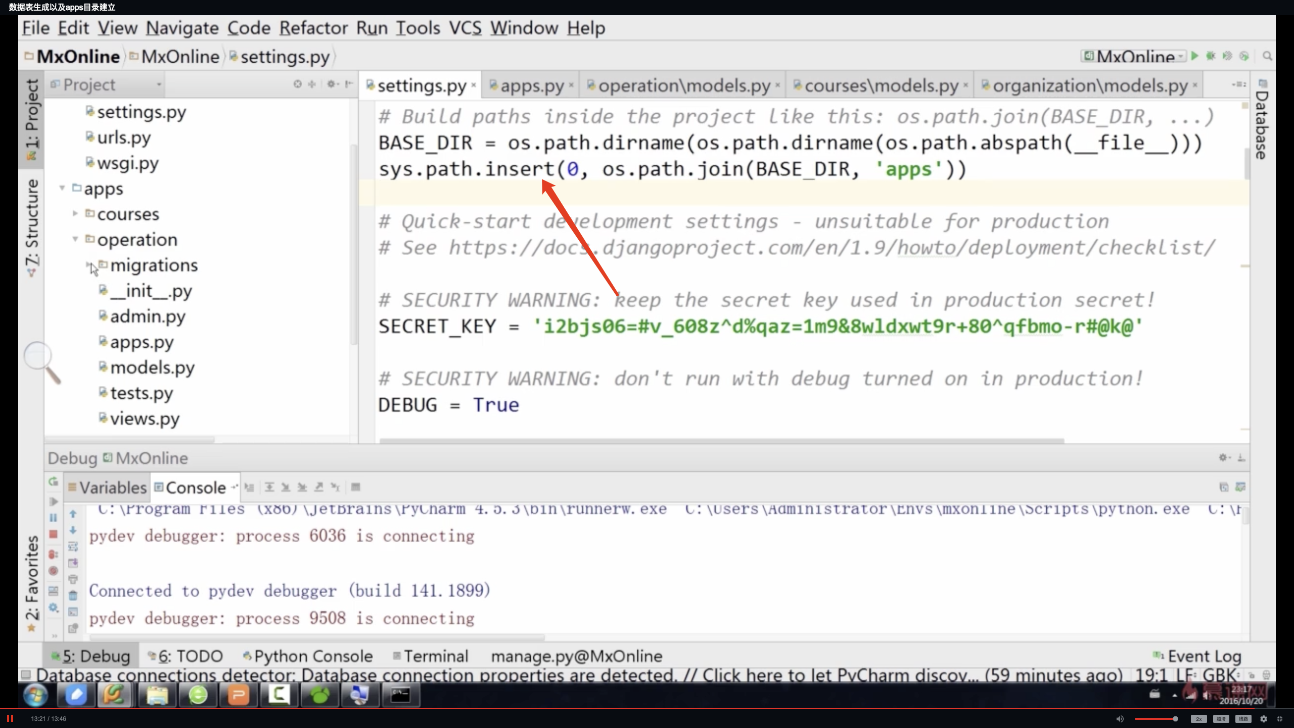The height and width of the screenshot is (728, 1294).
Task: Pause the debugger program in side toolbar
Action: pyautogui.click(x=54, y=518)
